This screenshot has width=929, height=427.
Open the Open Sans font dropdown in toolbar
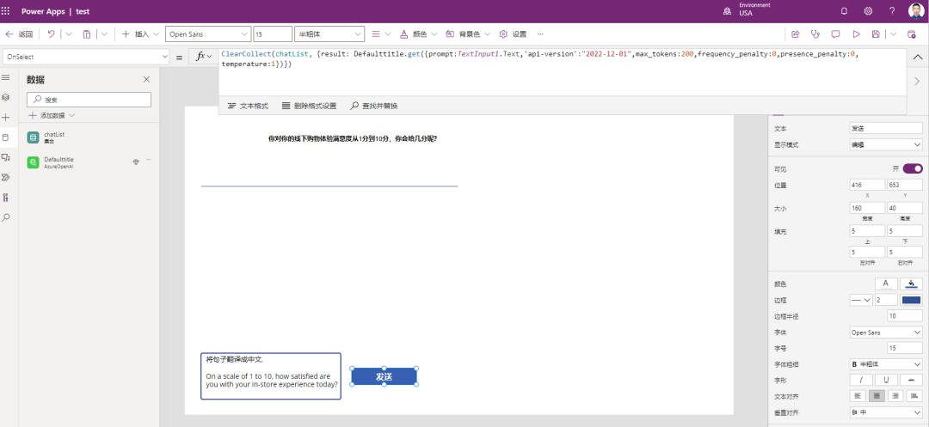[x=208, y=34]
